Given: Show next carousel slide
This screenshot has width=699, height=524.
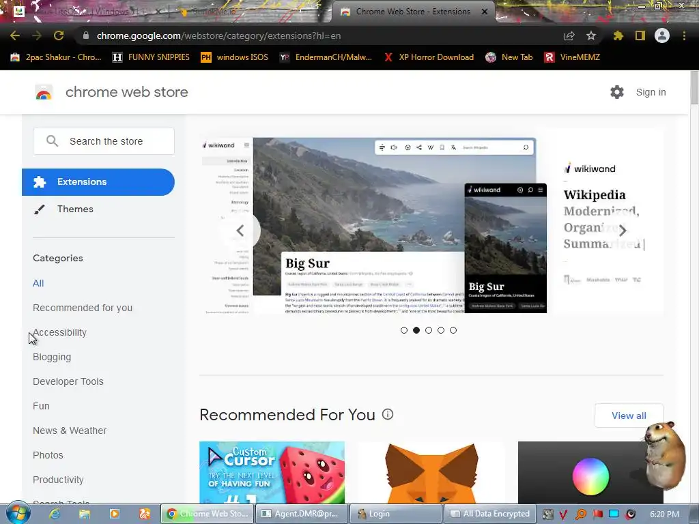Looking at the screenshot, I should pyautogui.click(x=623, y=230).
